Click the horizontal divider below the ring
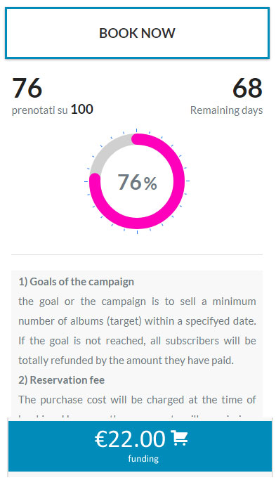This screenshot has height=480, width=276. pyautogui.click(x=137, y=254)
